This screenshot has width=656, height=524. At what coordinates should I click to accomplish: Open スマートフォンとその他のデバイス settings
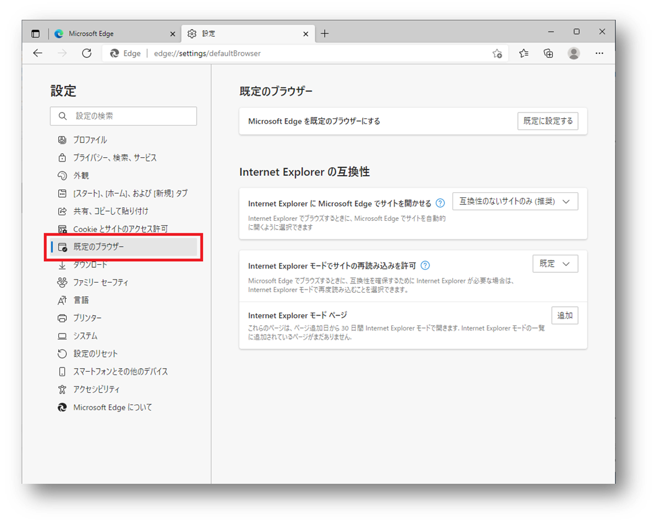pyautogui.click(x=123, y=371)
